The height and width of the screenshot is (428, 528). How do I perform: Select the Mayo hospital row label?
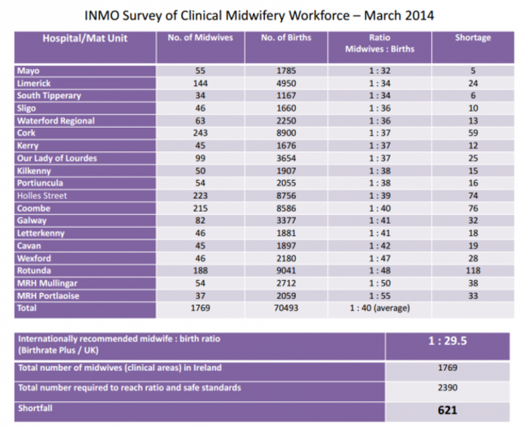click(28, 71)
